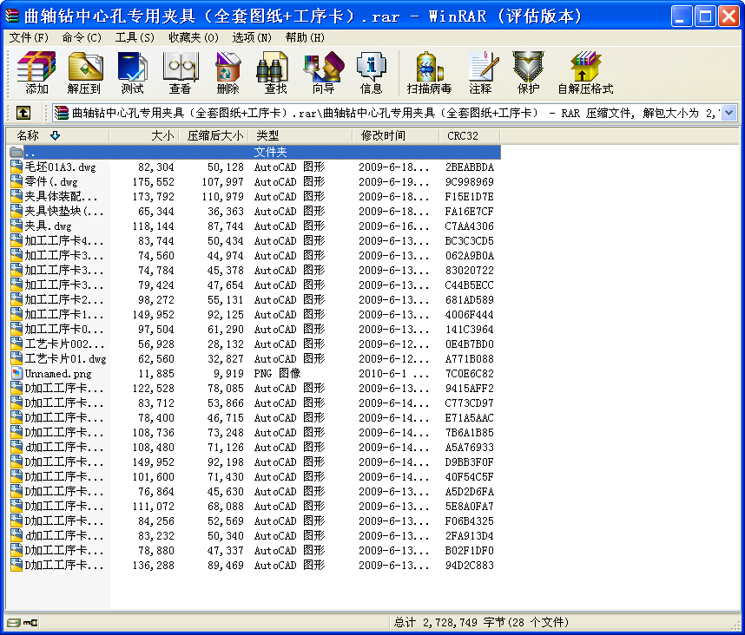
Task: Click the file icon of 零件(.dwg
Action: pos(16,182)
